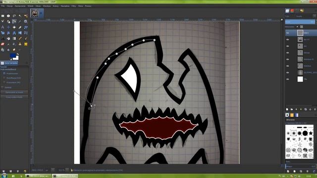This screenshot has width=317, height=178.
Task: Select the Foreground Select tool
Action: coord(8,21)
